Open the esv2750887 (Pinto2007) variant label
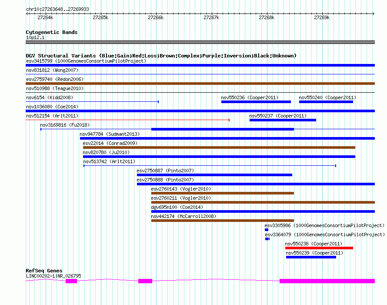 pyautogui.click(x=165, y=171)
